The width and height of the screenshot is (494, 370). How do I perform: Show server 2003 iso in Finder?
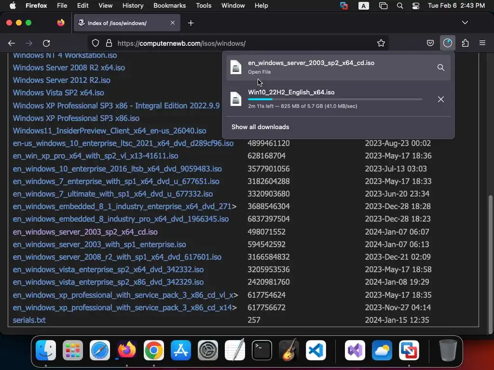(x=441, y=67)
